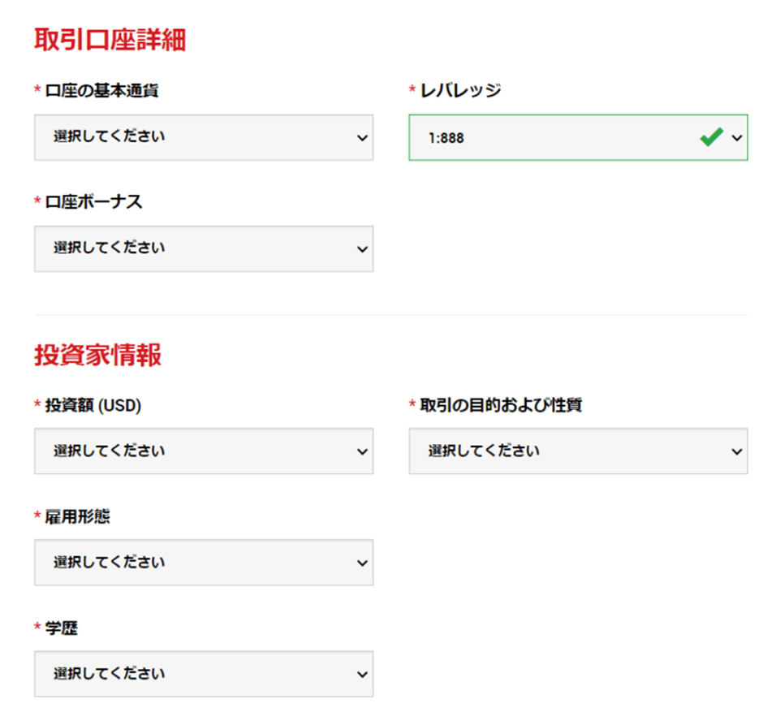This screenshot has width=763, height=712.
Task: Click the 投資額 (USD) field label
Action: (93, 405)
